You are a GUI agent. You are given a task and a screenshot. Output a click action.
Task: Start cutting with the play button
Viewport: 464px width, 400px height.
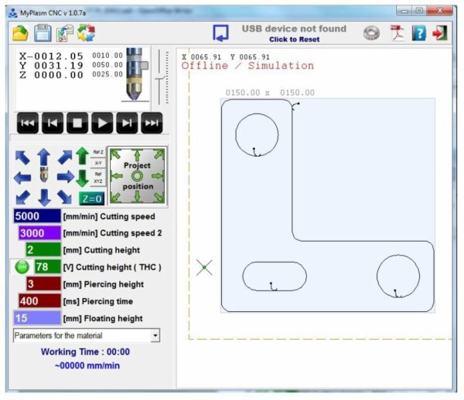coord(102,123)
